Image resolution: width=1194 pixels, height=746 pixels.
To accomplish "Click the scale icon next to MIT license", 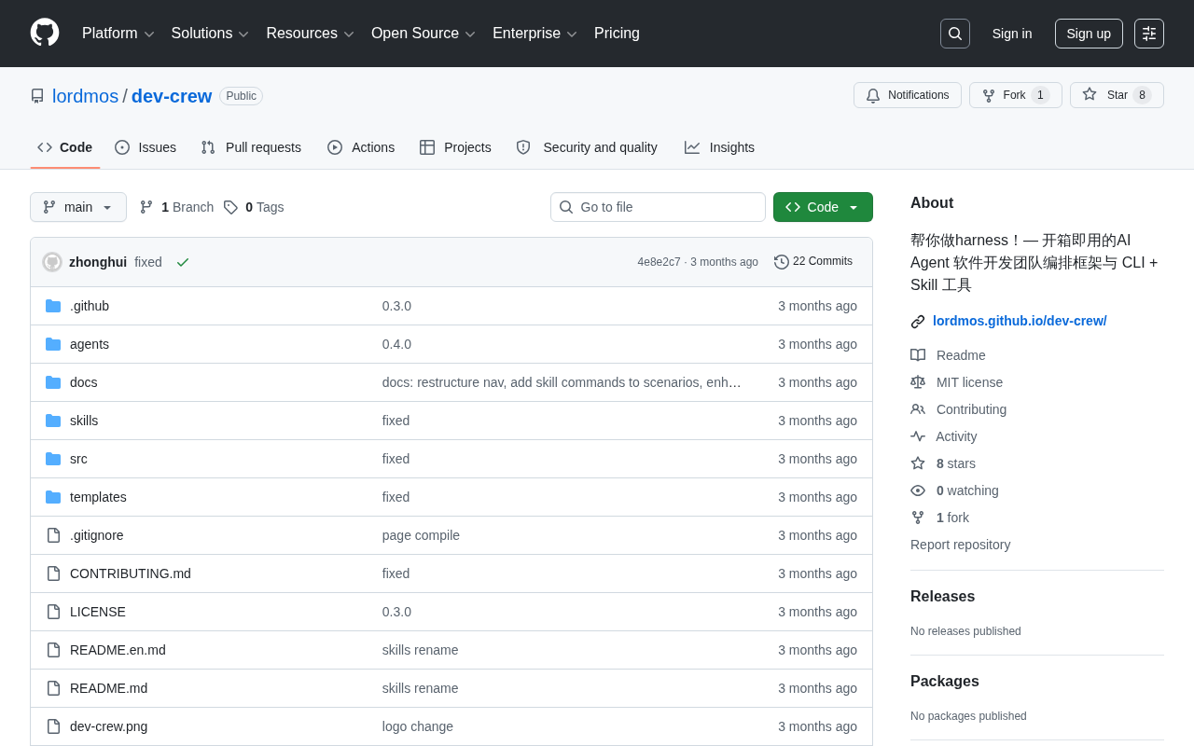I will [918, 382].
